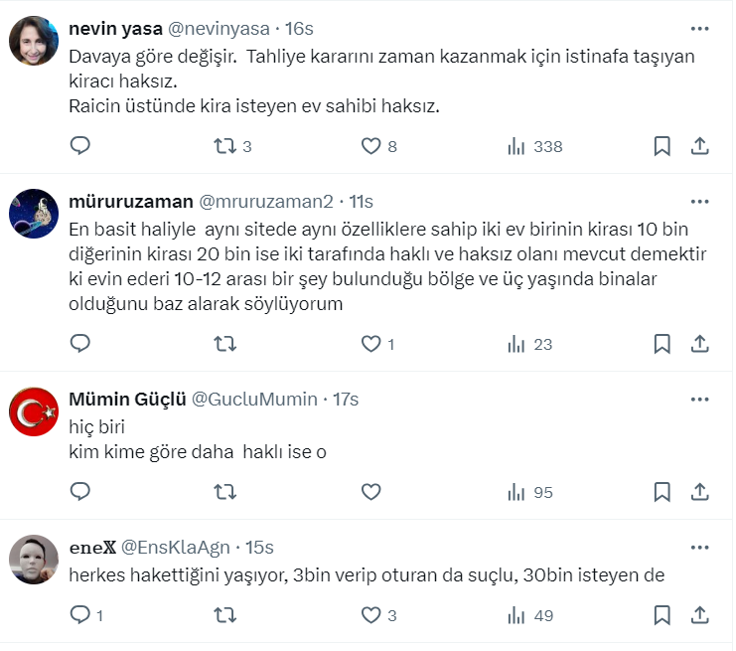
Task: Reply to müruruzaman's tweet
Action: (80, 344)
